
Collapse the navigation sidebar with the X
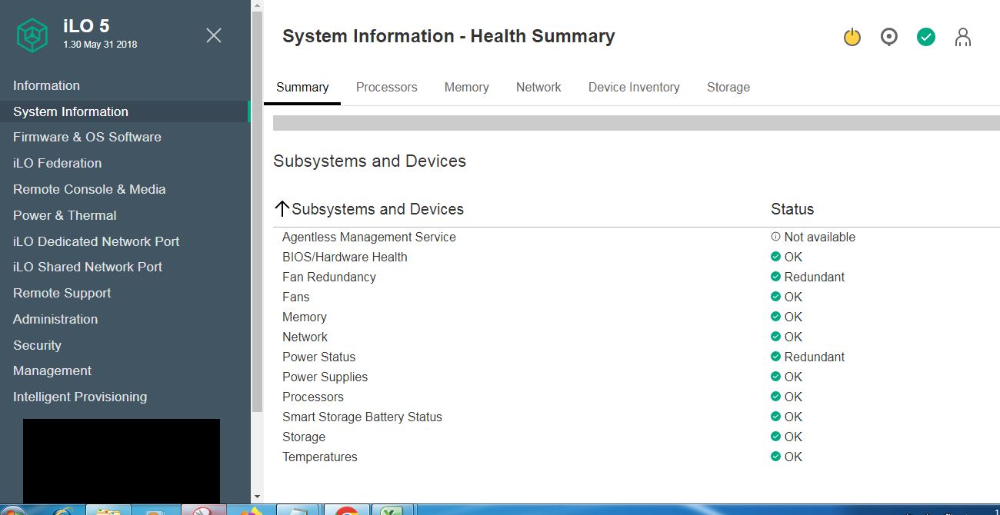(213, 35)
